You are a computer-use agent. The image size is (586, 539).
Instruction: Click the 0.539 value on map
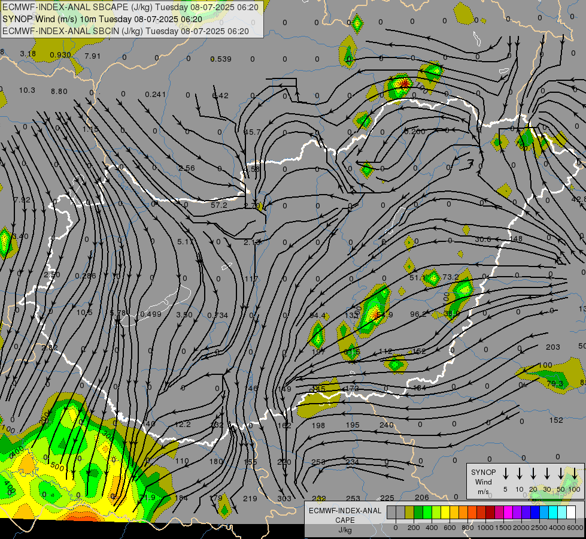pos(221,59)
